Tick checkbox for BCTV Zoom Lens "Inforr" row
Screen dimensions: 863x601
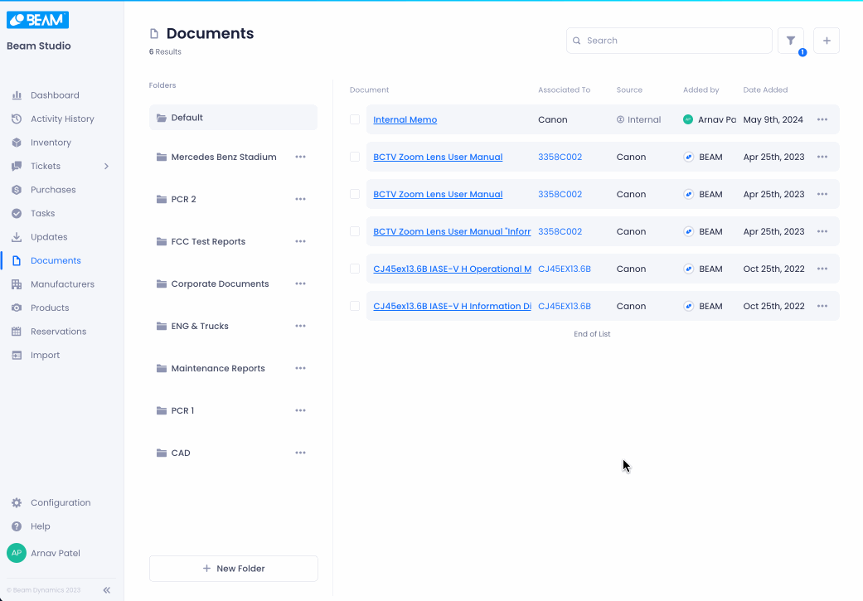tap(355, 232)
